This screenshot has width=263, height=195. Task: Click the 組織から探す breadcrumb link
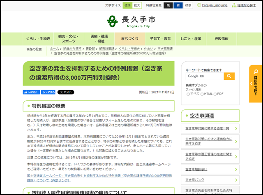[x=72, y=49]
